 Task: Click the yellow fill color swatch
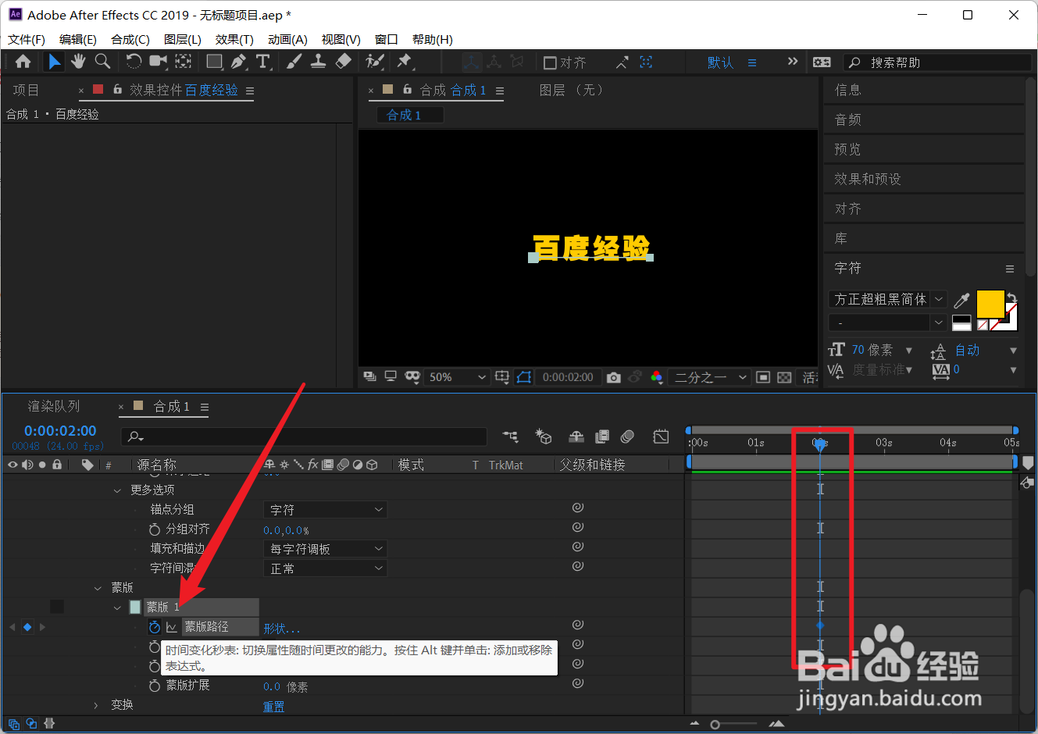990,304
